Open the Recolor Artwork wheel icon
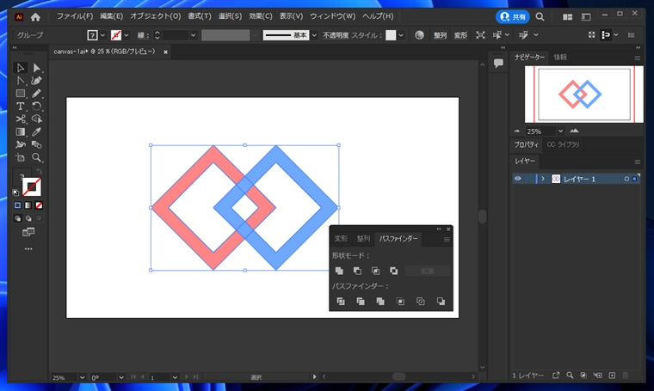Screen dimensions: 654x391 [x=419, y=35]
